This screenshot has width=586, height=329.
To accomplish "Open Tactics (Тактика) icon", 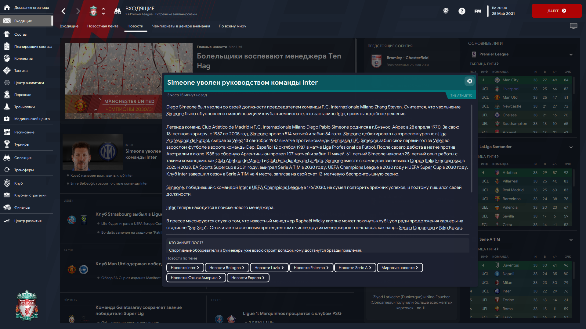I will [7, 70].
